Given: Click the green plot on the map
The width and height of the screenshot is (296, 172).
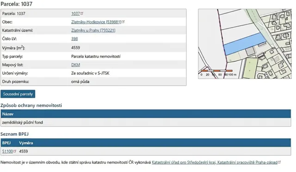Looking at the screenshot, I should (250, 68).
